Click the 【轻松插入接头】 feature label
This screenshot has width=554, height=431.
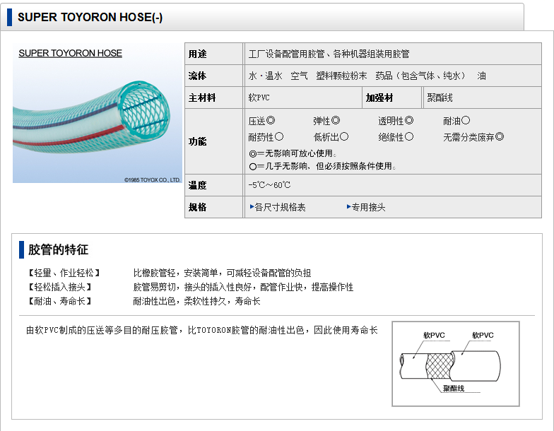point(59,287)
